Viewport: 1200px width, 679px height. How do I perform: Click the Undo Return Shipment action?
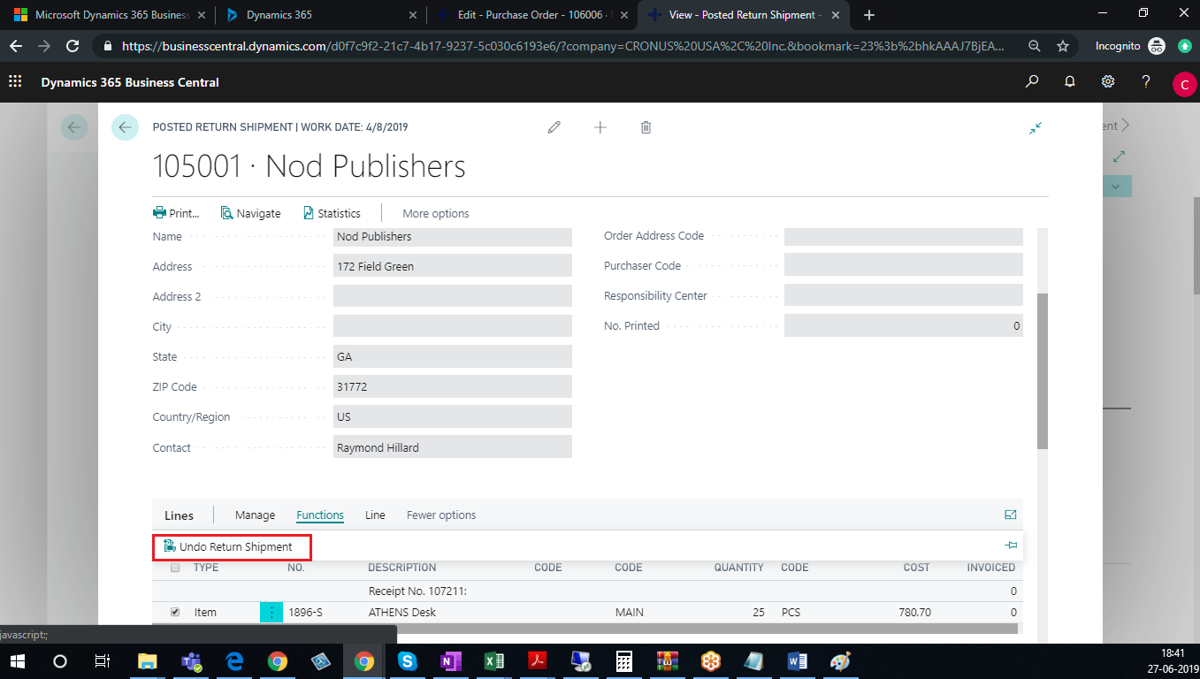tap(228, 546)
